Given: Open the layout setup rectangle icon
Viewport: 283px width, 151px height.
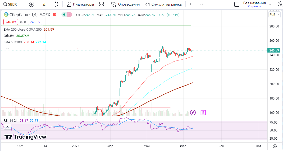Looking at the screenshot, I should tap(237, 4).
